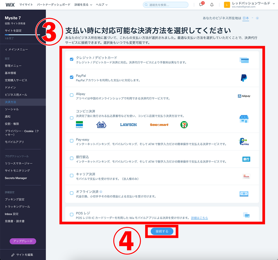Click the carrier payment docomo icon
Viewport: 278px width, 260px height.
pyautogui.click(x=246, y=176)
